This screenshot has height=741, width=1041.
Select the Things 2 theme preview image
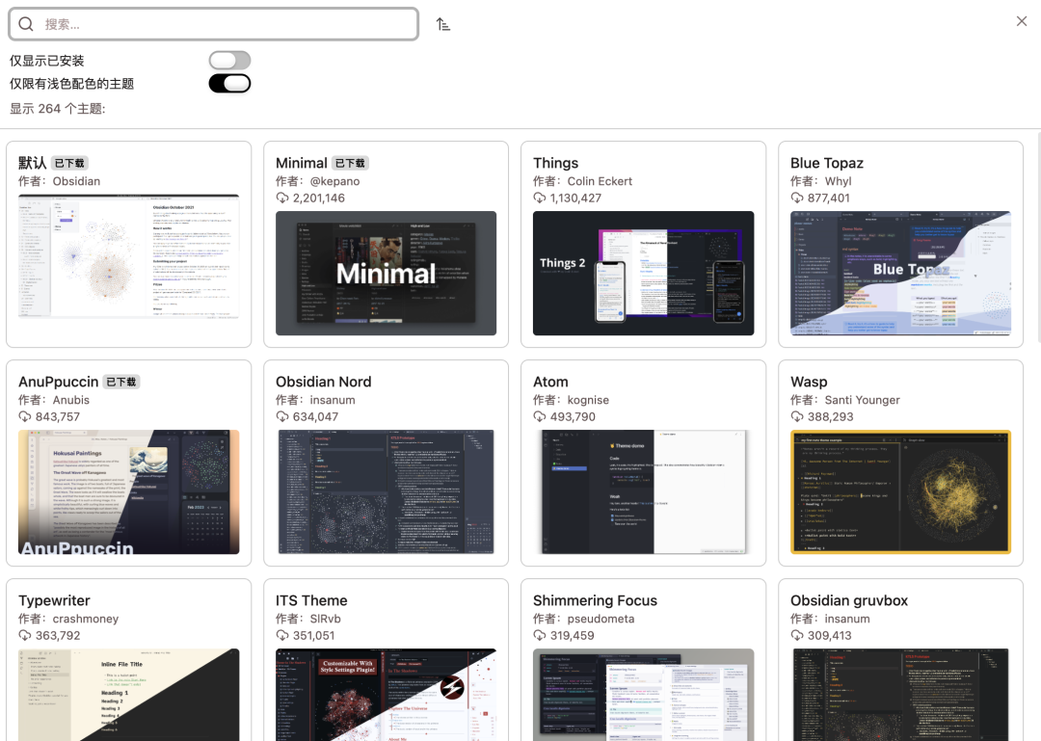643,273
